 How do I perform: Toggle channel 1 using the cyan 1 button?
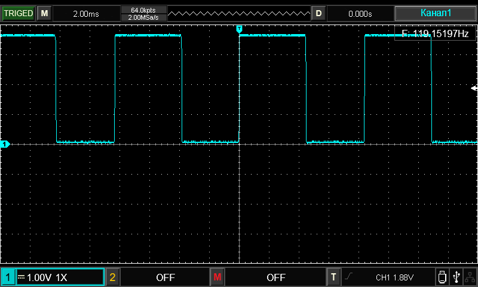click(x=8, y=277)
